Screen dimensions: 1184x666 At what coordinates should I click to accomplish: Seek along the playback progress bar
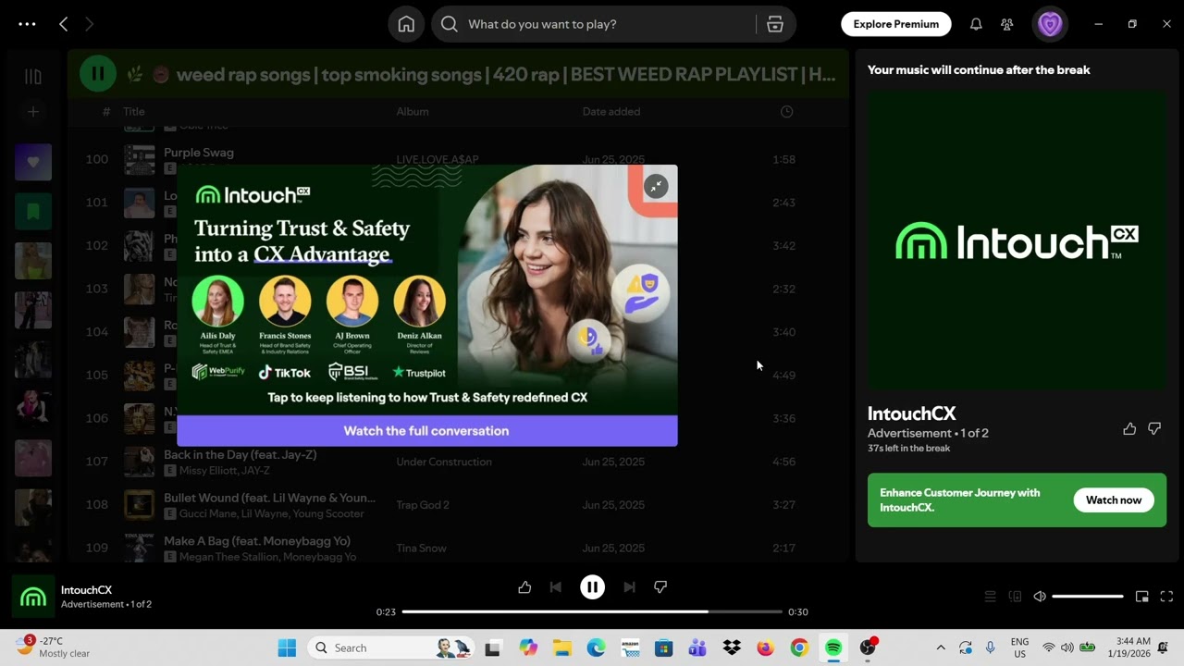click(x=592, y=611)
